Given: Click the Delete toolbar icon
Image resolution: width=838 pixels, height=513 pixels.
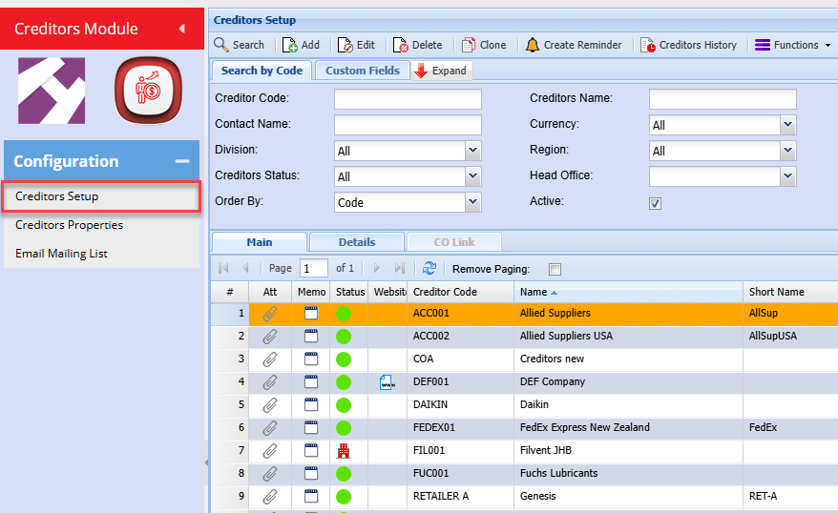Looking at the screenshot, I should pos(401,45).
